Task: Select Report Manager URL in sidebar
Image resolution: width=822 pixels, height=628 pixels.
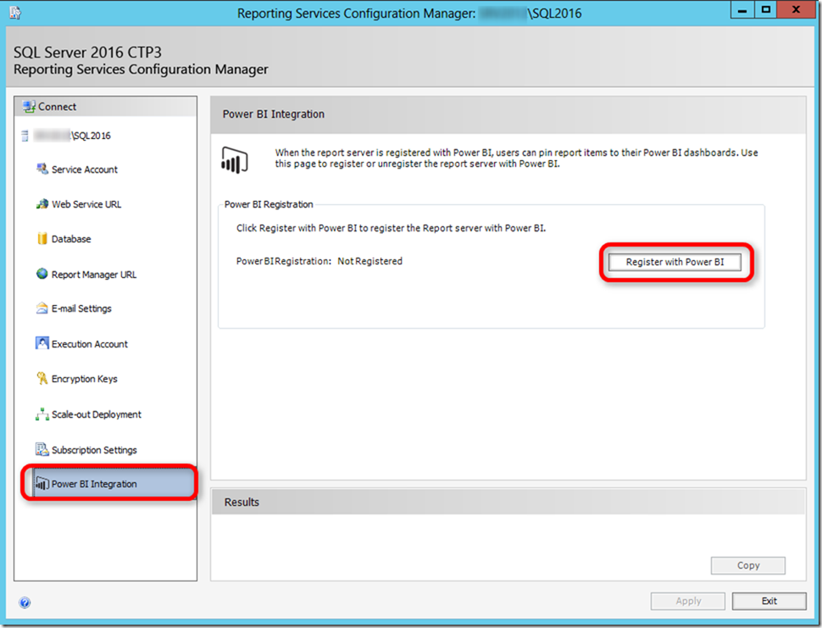Action: pyautogui.click(x=94, y=275)
